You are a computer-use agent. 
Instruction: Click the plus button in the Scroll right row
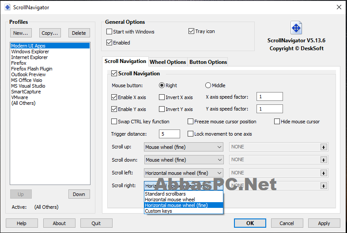tap(324, 186)
